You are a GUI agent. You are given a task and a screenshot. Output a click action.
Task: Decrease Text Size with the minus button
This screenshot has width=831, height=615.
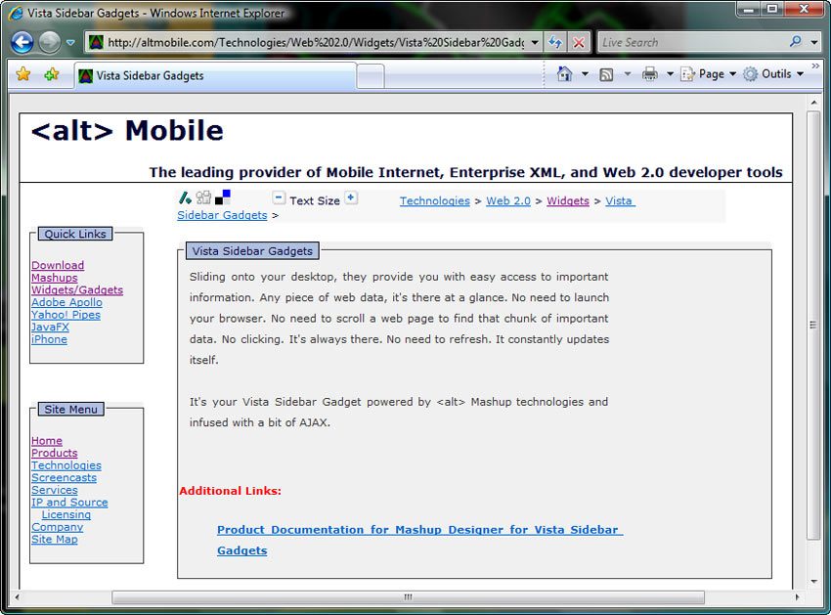coord(279,198)
